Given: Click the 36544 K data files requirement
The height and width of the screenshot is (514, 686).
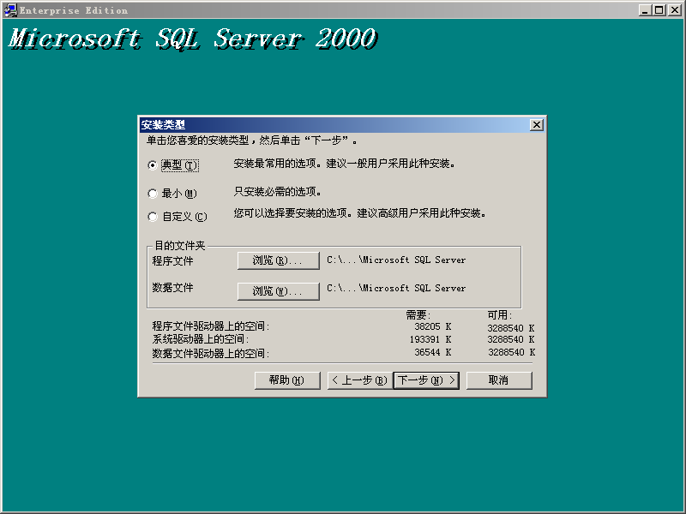Looking at the screenshot, I should tap(433, 352).
